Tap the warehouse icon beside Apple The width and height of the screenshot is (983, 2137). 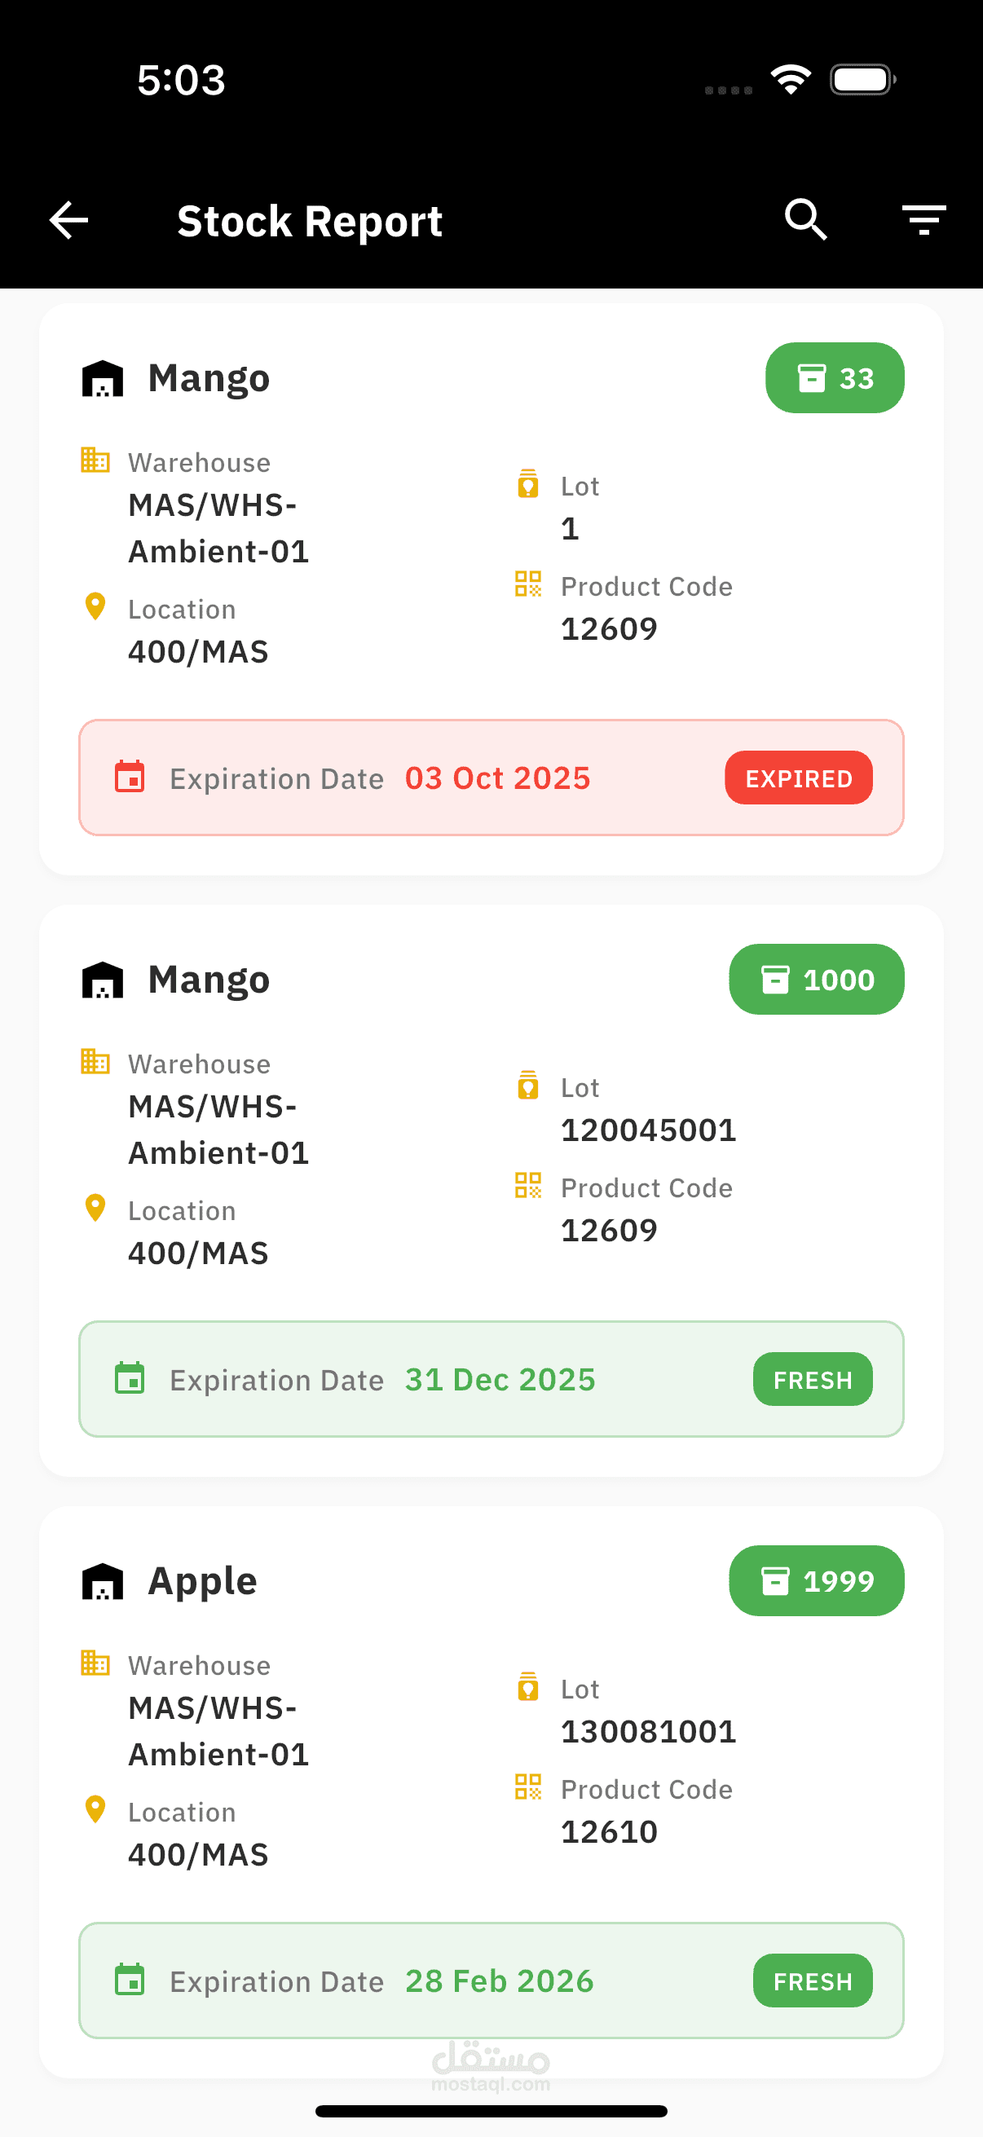(103, 1581)
